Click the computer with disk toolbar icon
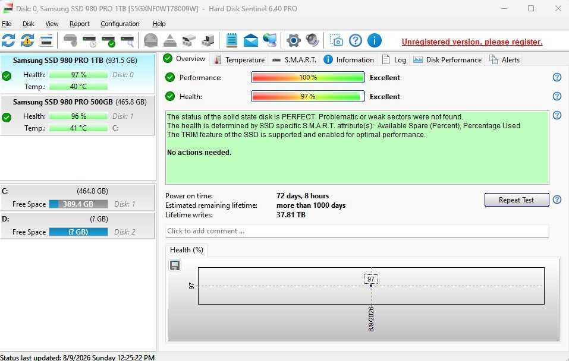 pyautogui.click(x=208, y=40)
